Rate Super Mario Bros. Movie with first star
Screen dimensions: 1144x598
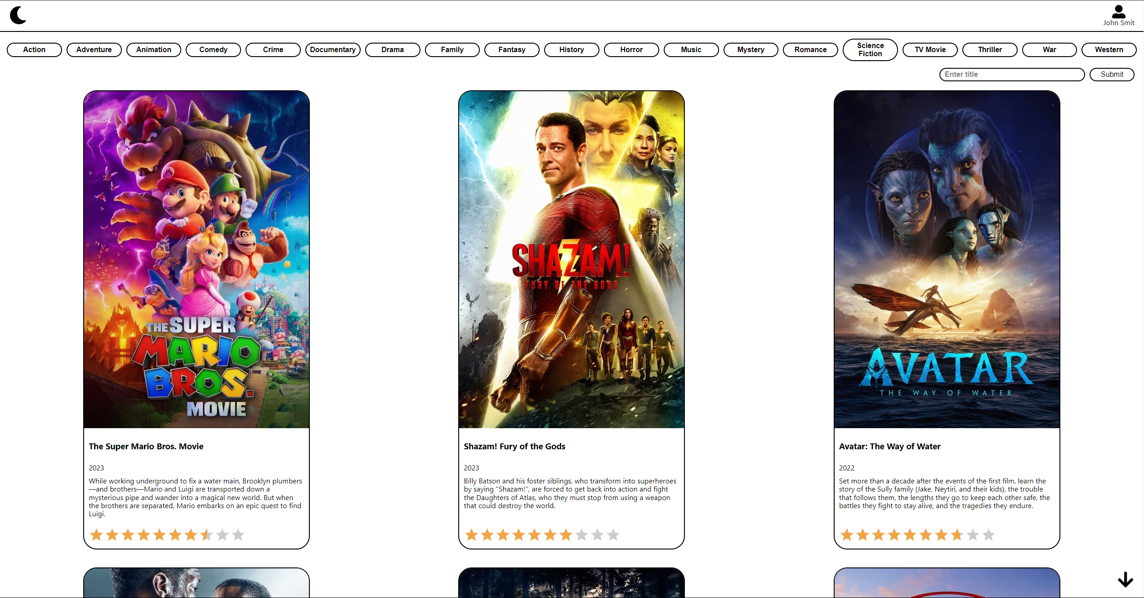tap(96, 535)
